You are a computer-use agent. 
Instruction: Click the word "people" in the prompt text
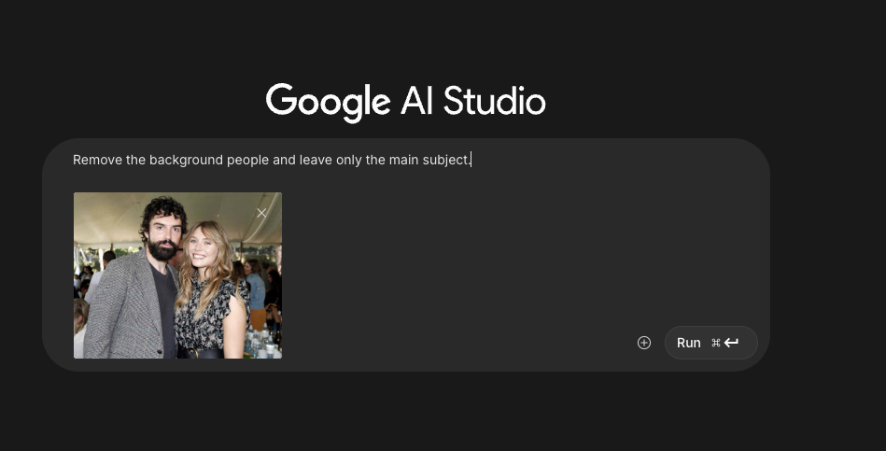[x=248, y=161]
